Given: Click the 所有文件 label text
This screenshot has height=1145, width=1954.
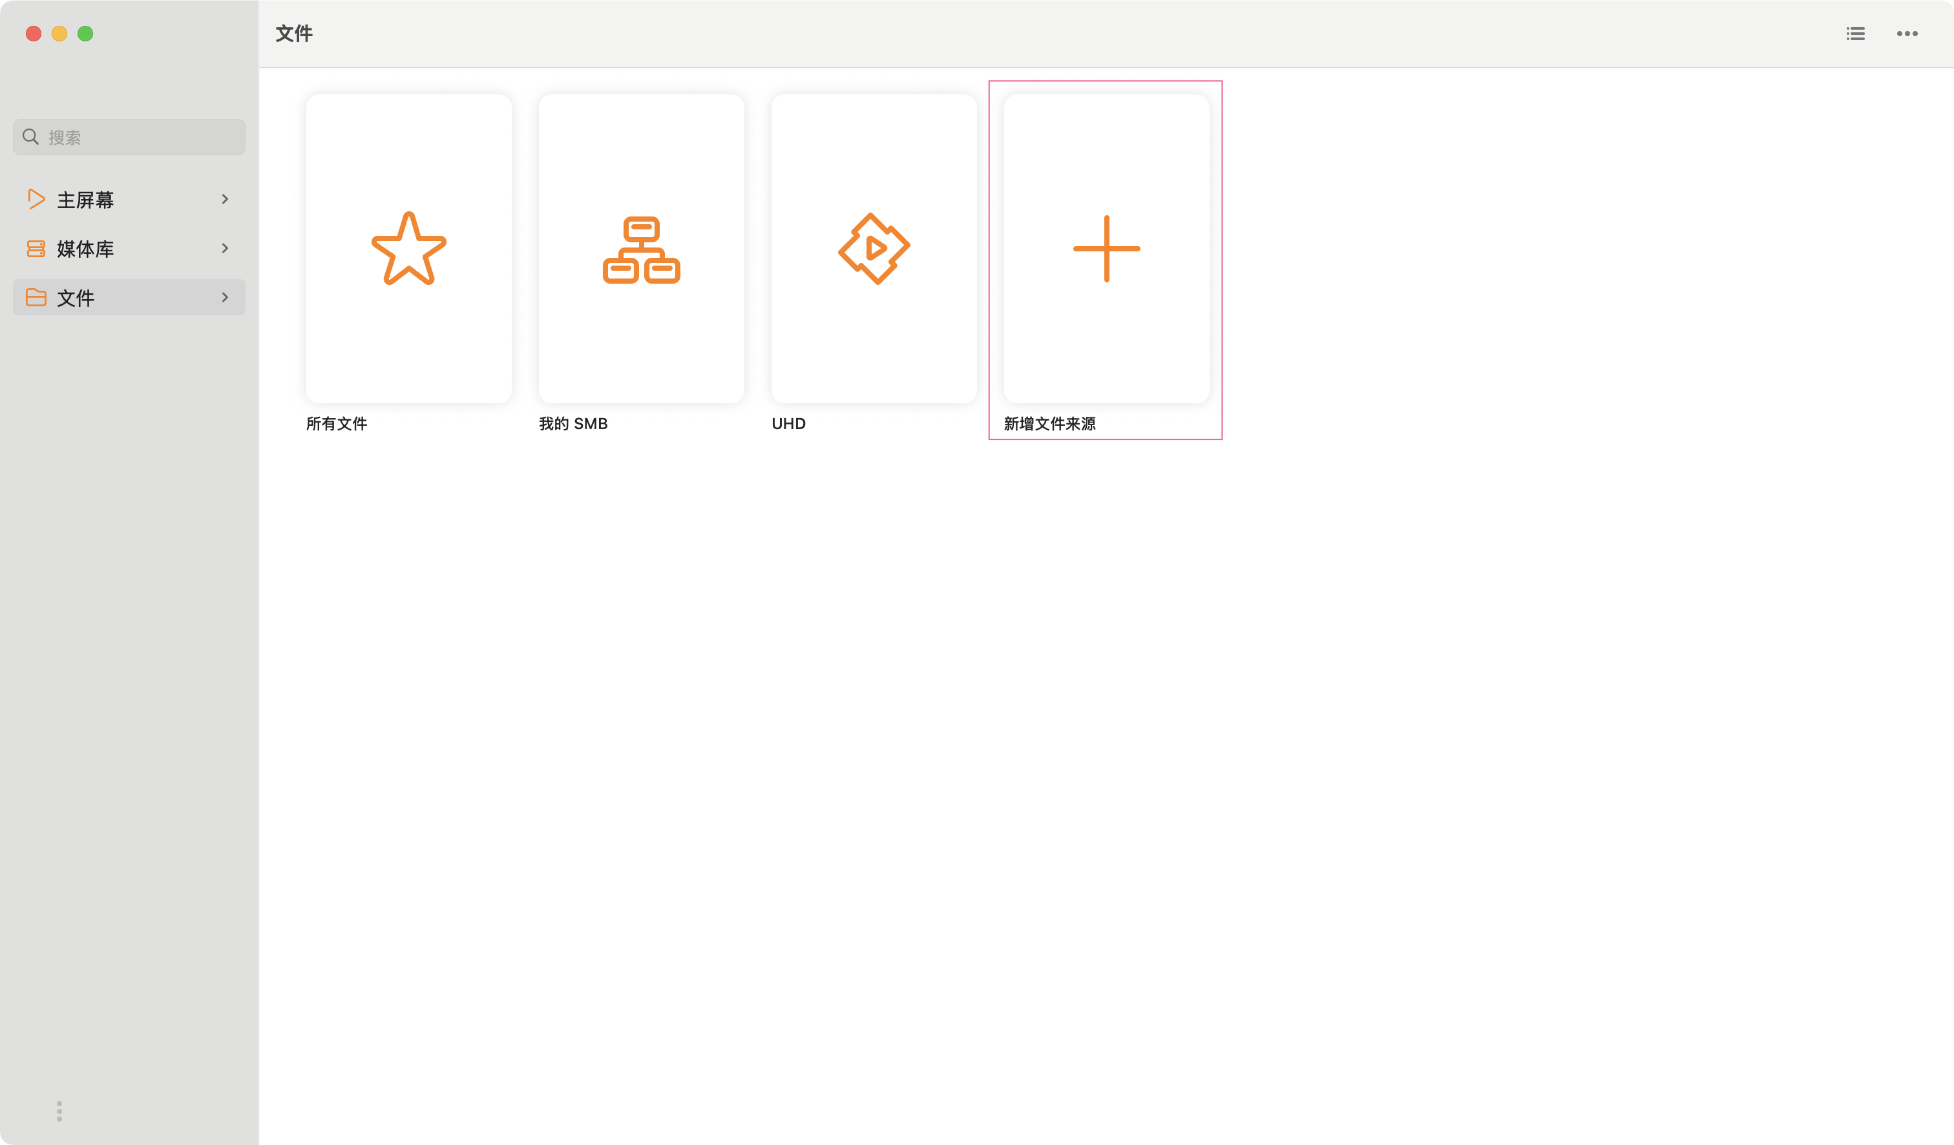Looking at the screenshot, I should pyautogui.click(x=337, y=424).
